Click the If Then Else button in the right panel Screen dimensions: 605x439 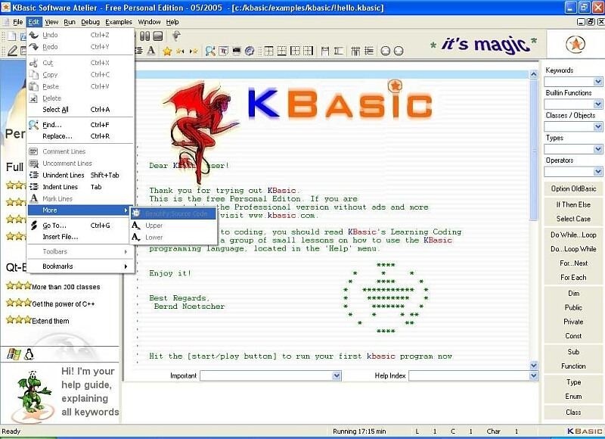tap(572, 204)
